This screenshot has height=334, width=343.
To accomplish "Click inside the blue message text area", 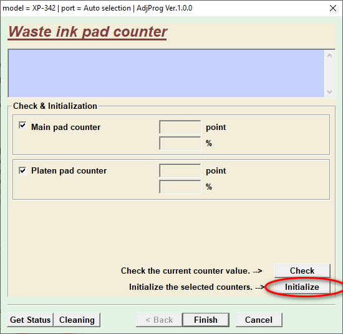I will click(x=167, y=74).
